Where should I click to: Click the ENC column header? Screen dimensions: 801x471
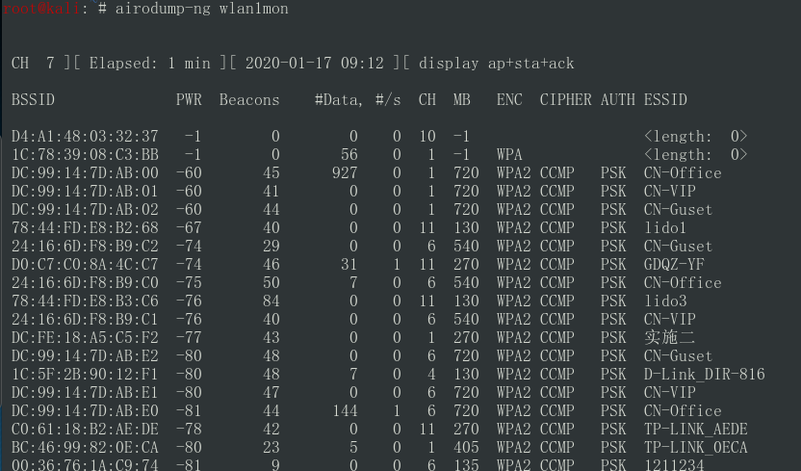pyautogui.click(x=509, y=99)
